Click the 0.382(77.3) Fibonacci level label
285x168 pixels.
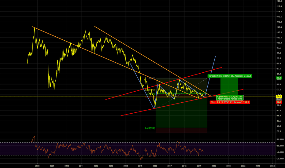pyautogui.click(x=150, y=90)
